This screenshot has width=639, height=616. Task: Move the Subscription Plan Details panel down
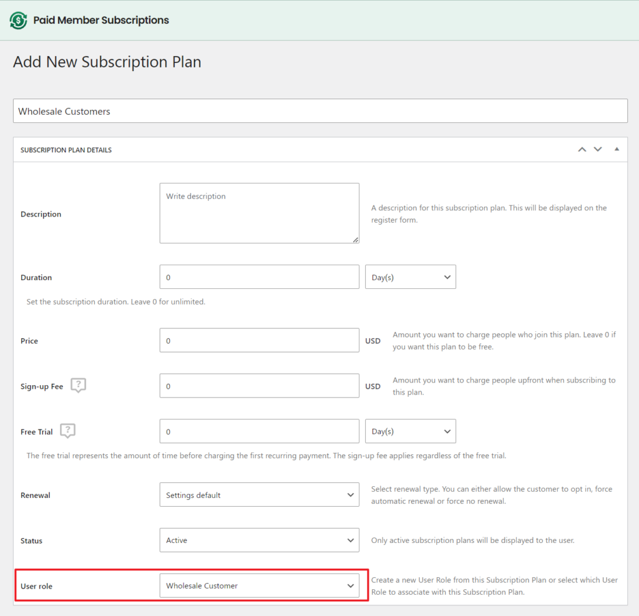[x=597, y=150]
